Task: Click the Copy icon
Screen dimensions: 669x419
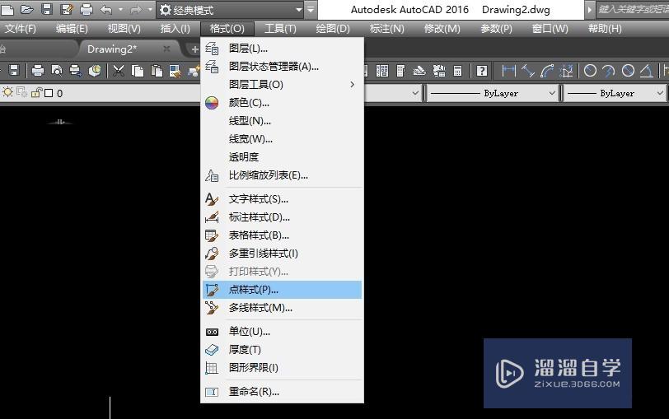Action: click(x=138, y=70)
